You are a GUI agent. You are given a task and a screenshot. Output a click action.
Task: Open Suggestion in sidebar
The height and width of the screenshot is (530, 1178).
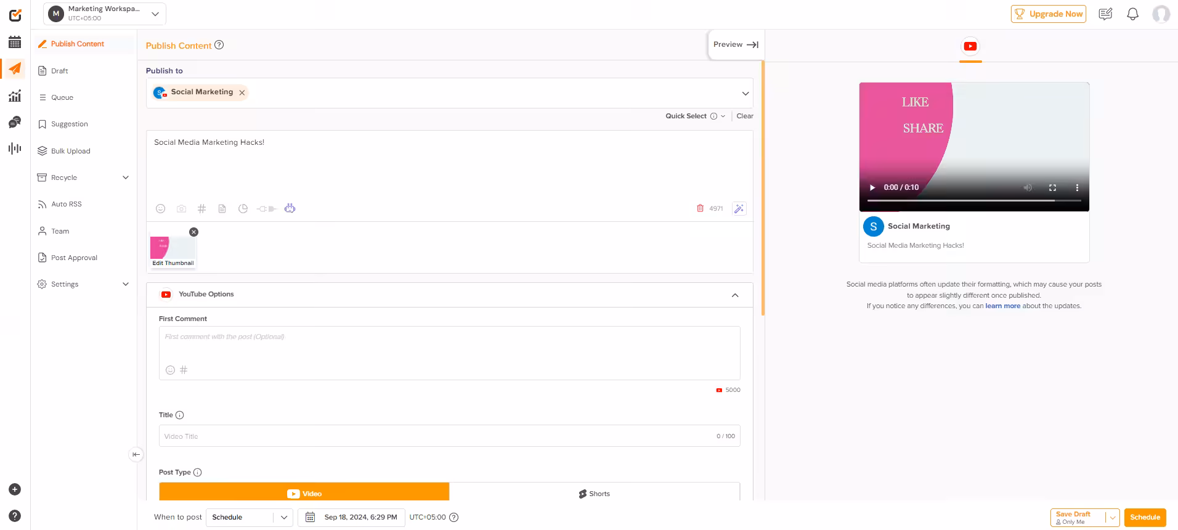click(x=70, y=124)
